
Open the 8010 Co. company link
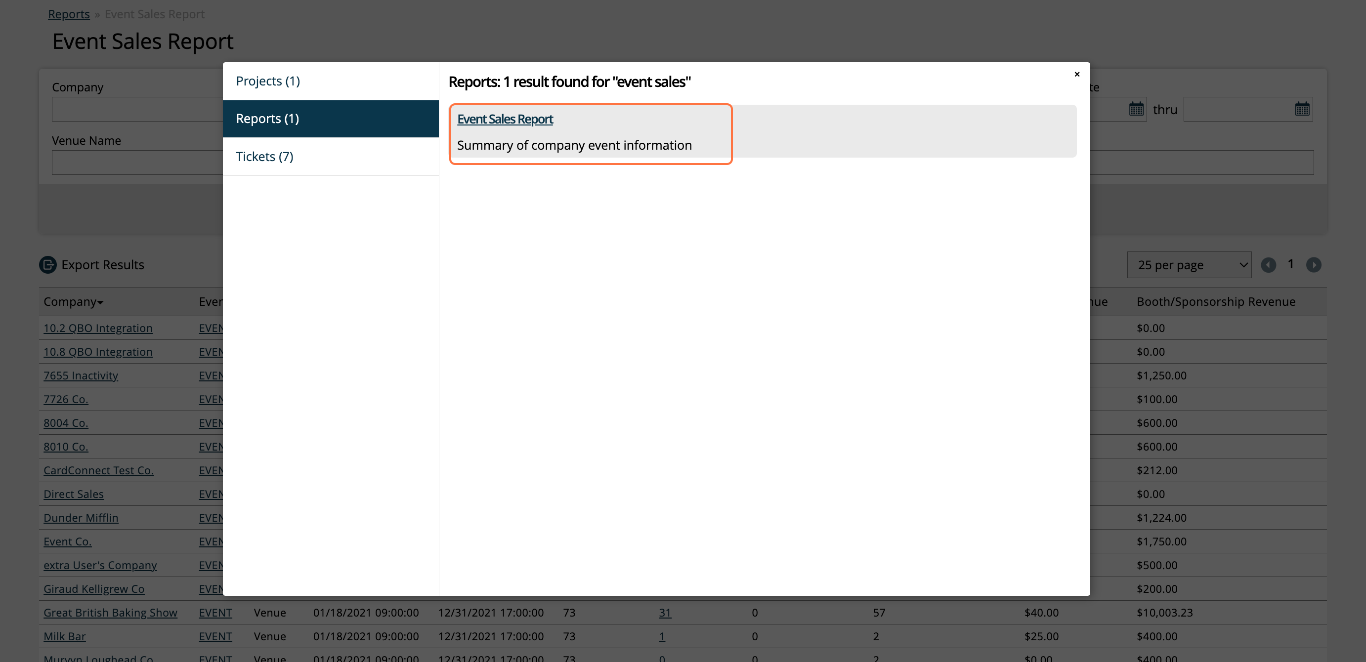coord(66,447)
